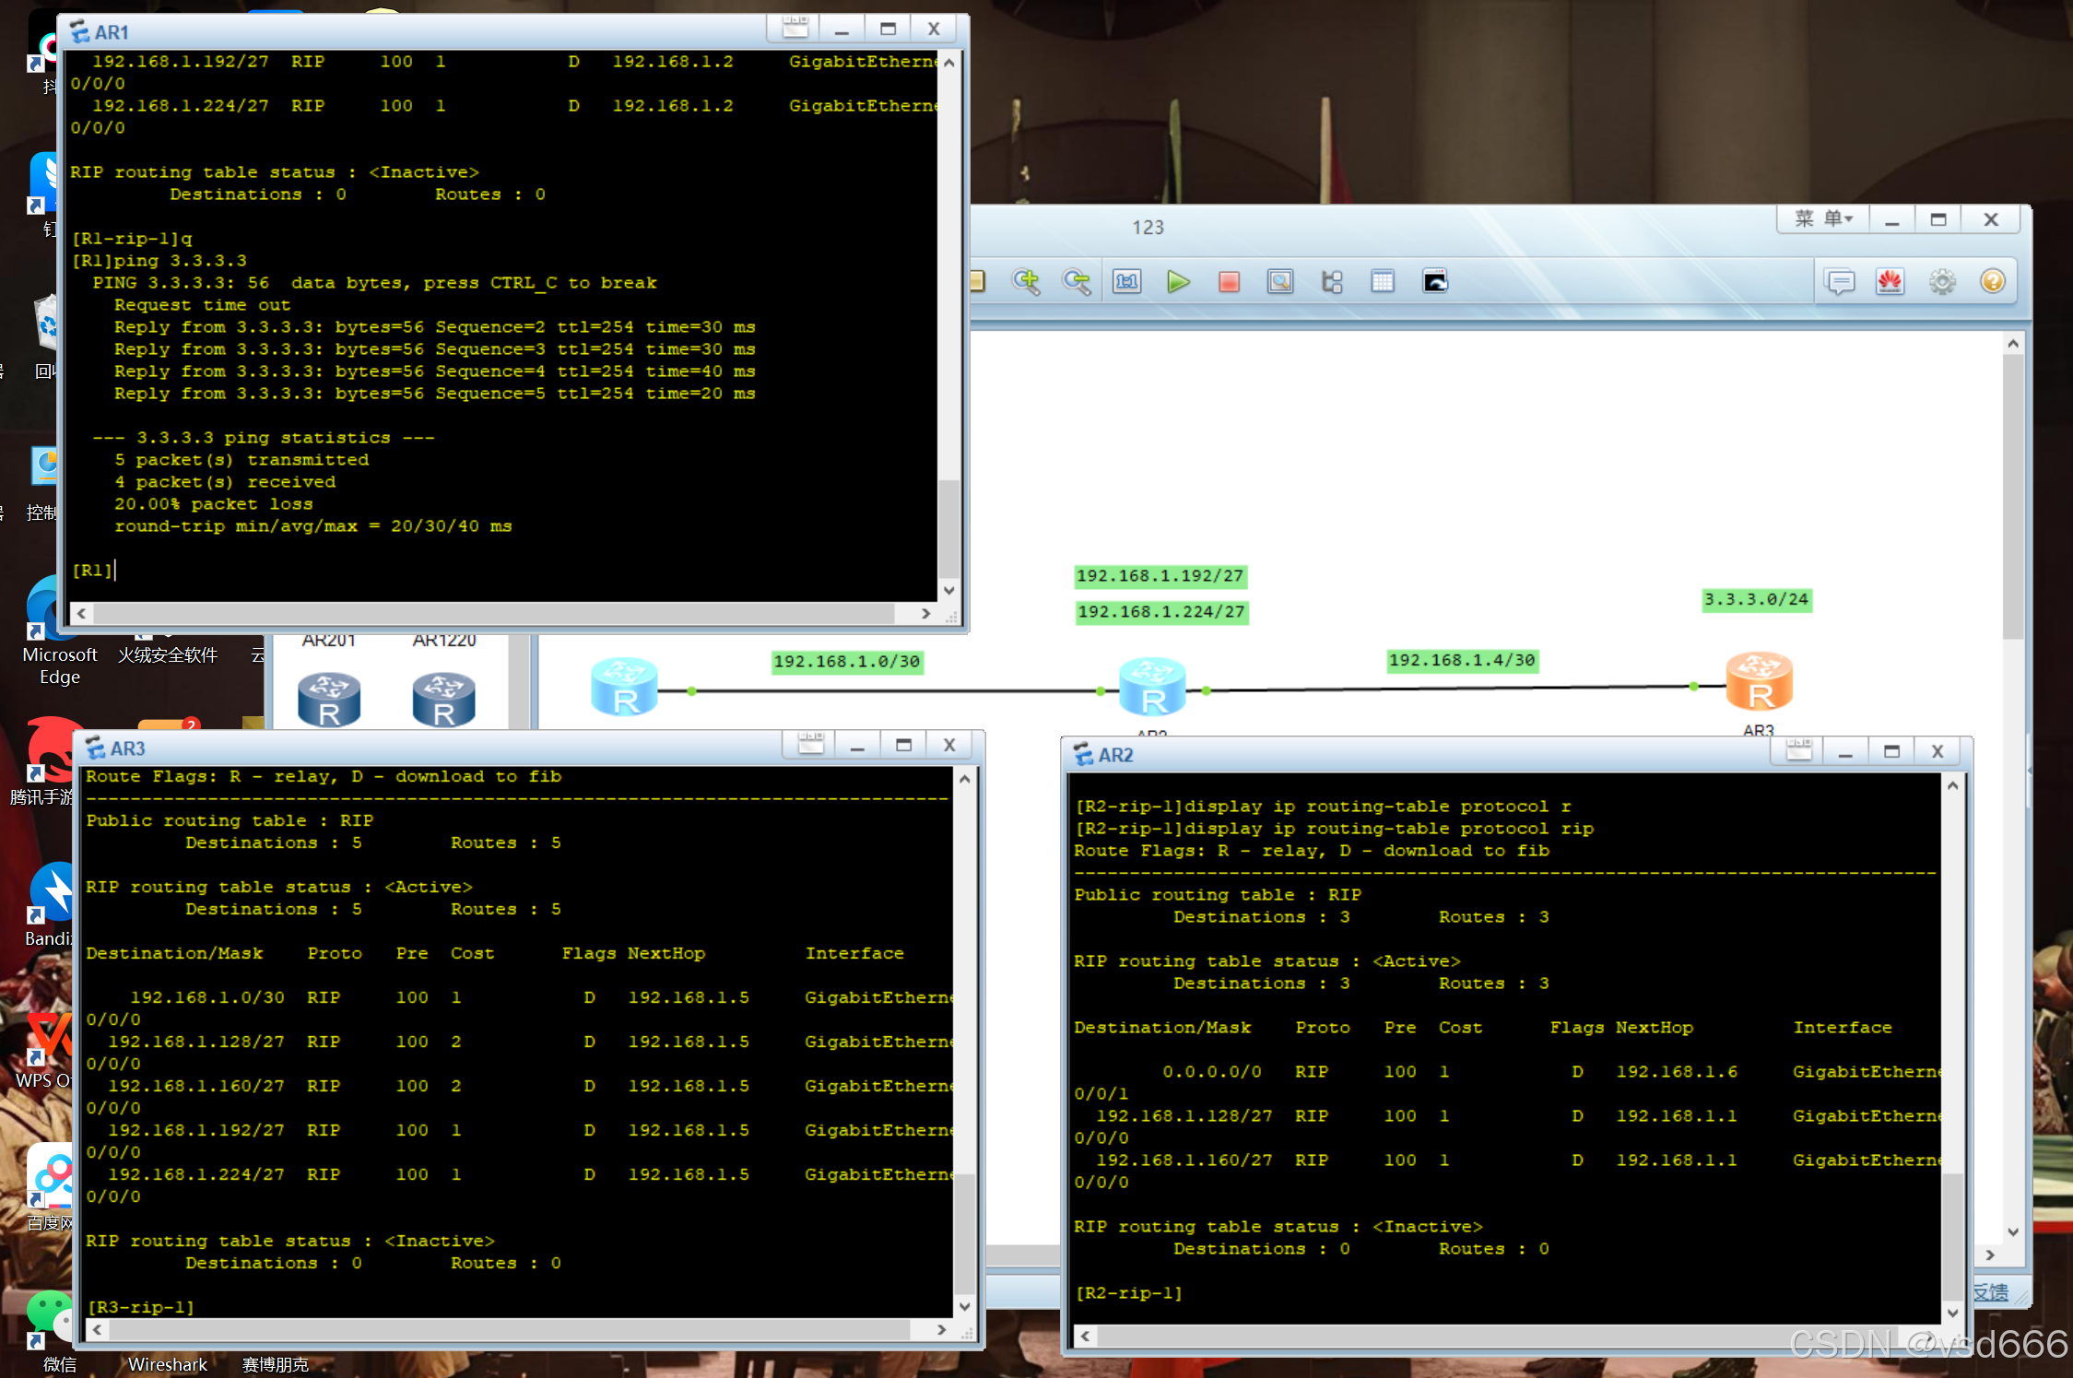Toggle the grid display icon
Viewport: 2073px width, 1378px height.
1382,281
